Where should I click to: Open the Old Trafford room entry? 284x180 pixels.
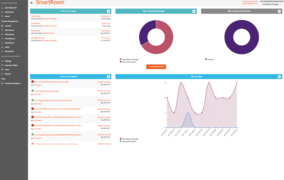(x=9, y=8)
